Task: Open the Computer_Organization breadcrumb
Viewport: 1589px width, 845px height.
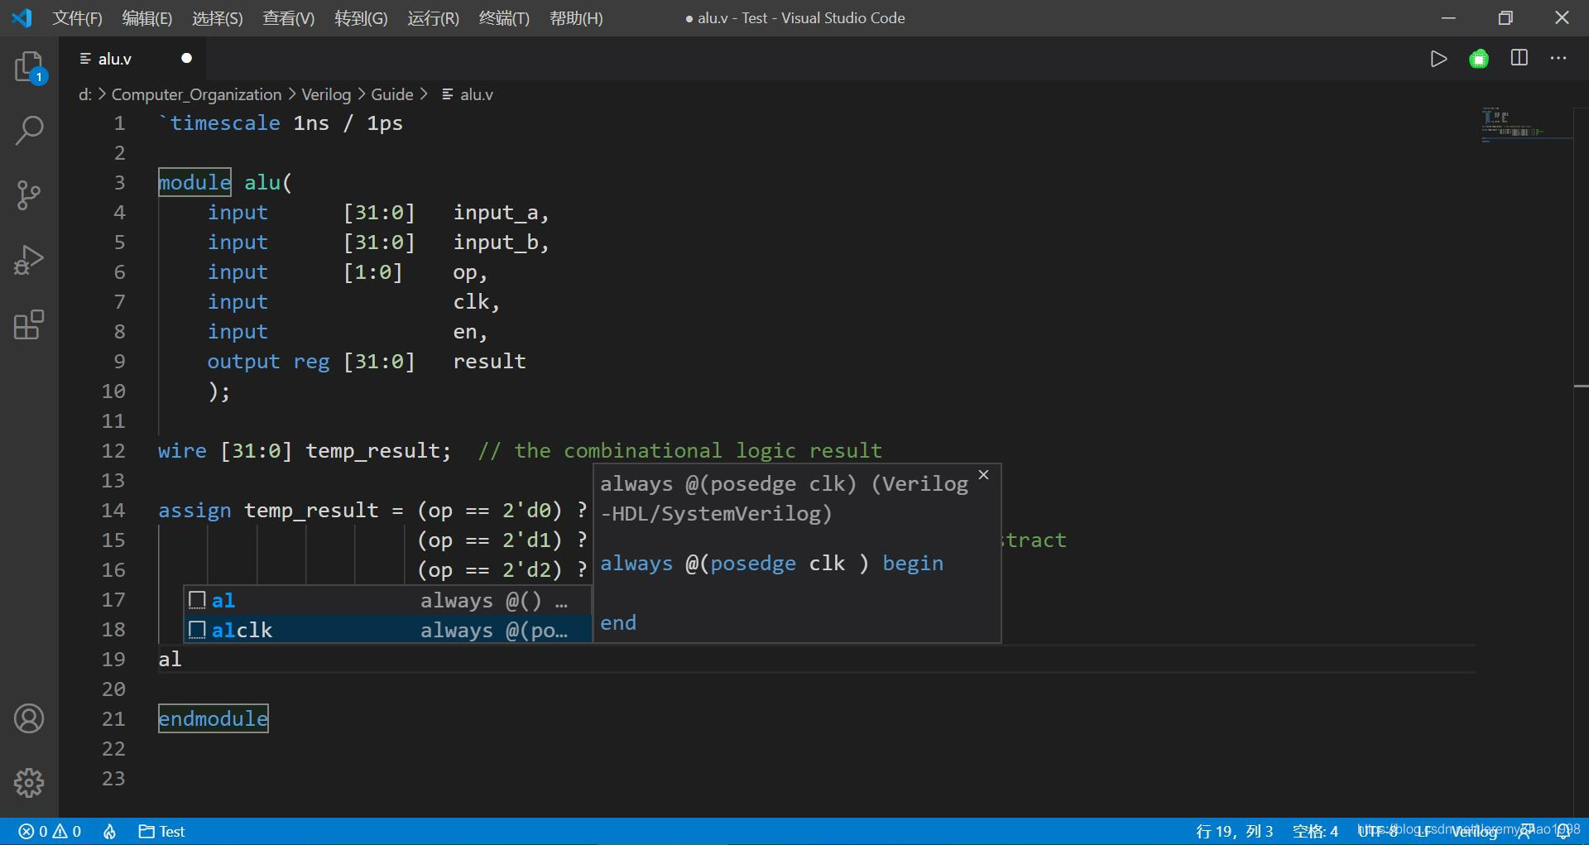Action: (196, 94)
